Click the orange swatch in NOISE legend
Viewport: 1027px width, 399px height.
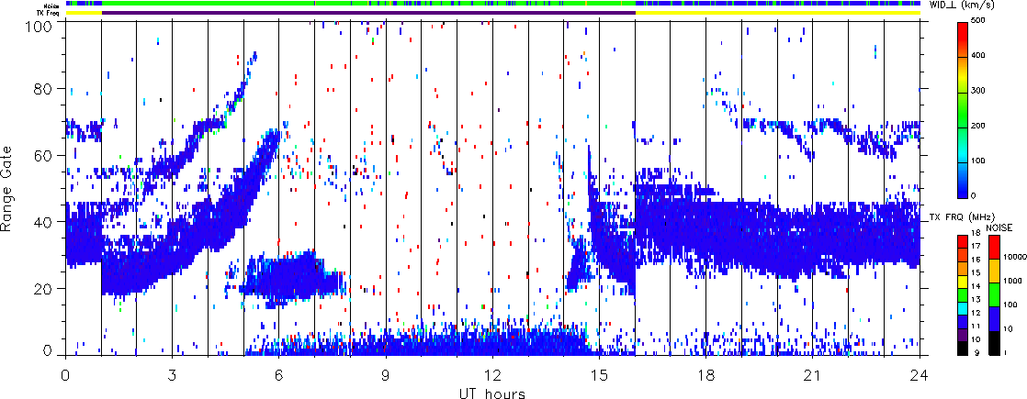click(x=992, y=271)
